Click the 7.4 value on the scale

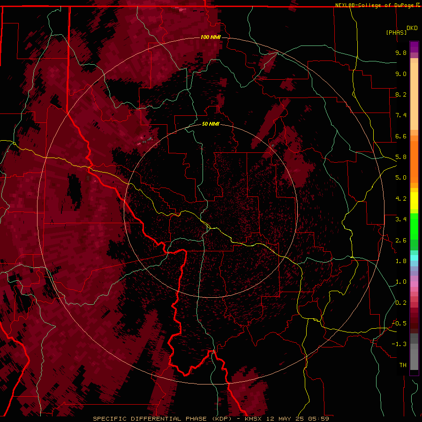[401, 115]
